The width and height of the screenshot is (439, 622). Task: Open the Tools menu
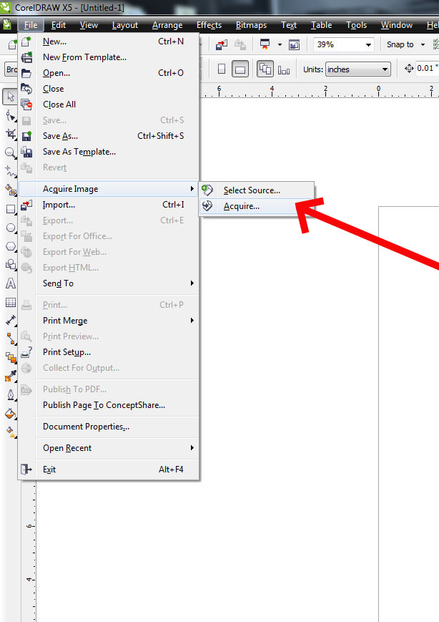coord(357,25)
